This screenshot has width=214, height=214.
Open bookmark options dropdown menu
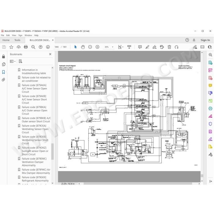(x=13, y=61)
